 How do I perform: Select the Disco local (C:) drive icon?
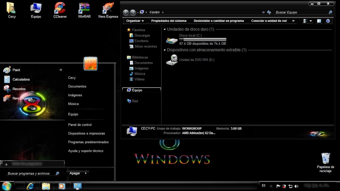pos(172,40)
